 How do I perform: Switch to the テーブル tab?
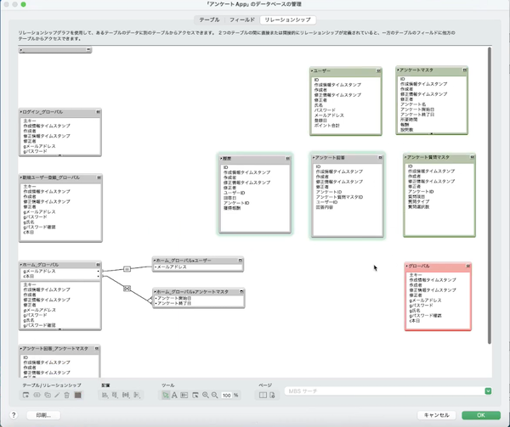tap(208, 18)
